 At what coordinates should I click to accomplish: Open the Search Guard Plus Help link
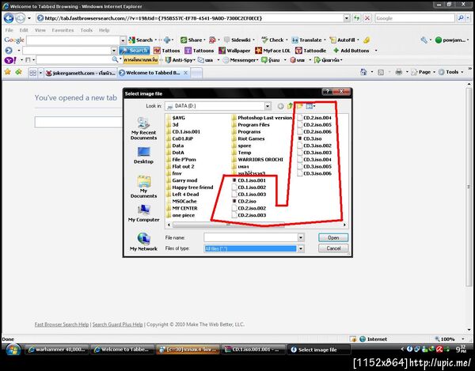coord(117,324)
